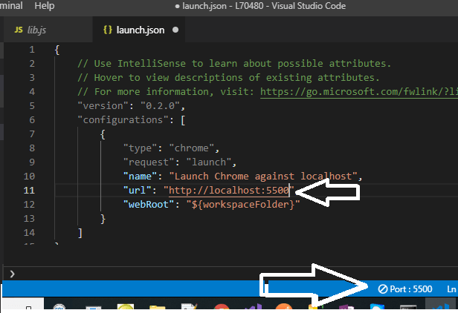Click the braces icon on launch.json tab
The width and height of the screenshot is (458, 313).
(107, 30)
